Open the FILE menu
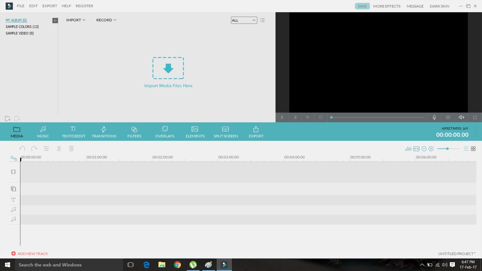The height and width of the screenshot is (271, 482). pyautogui.click(x=20, y=6)
